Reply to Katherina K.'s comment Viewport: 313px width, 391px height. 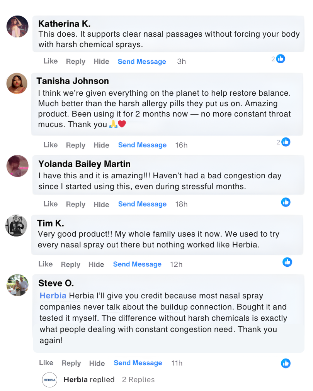[x=75, y=62]
